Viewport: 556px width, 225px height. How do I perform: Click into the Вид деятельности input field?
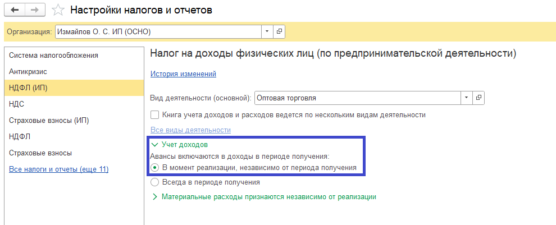[x=357, y=98]
